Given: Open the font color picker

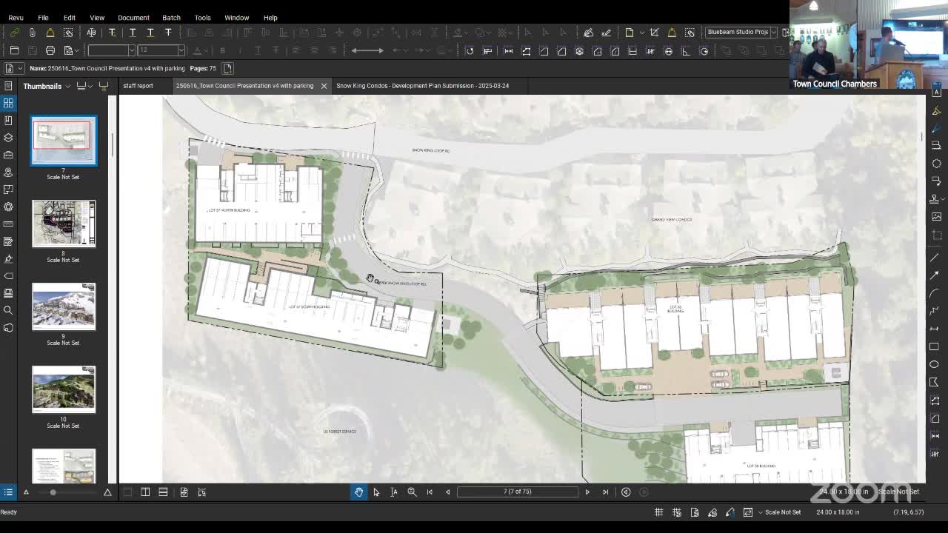Looking at the screenshot, I should coord(198,50).
